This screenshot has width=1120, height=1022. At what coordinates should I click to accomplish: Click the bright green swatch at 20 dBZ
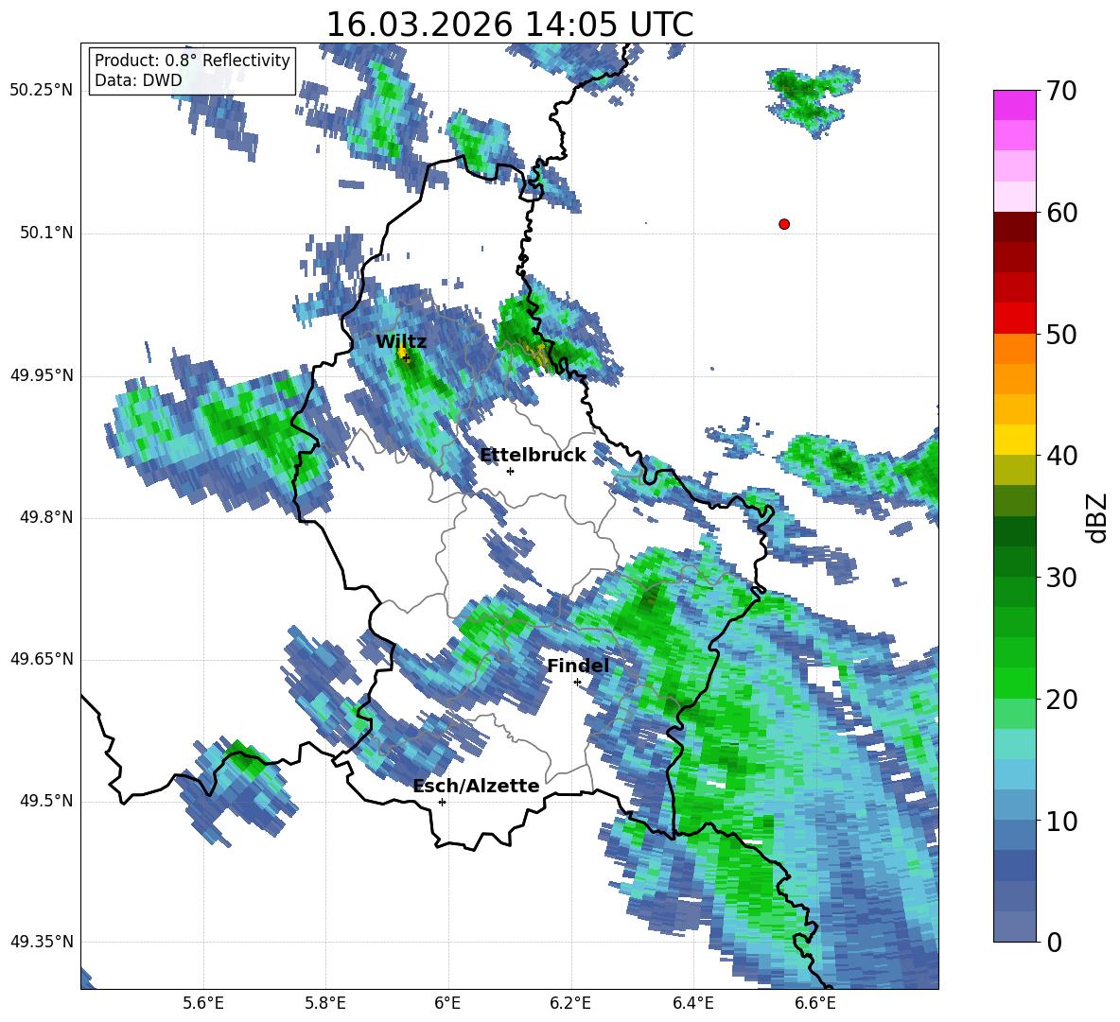point(1014,684)
